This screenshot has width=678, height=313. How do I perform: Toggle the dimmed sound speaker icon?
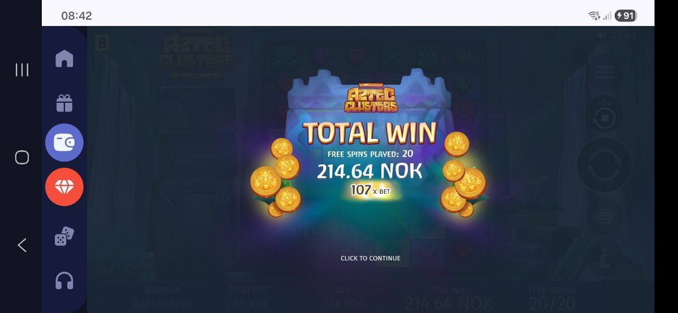coord(602,35)
